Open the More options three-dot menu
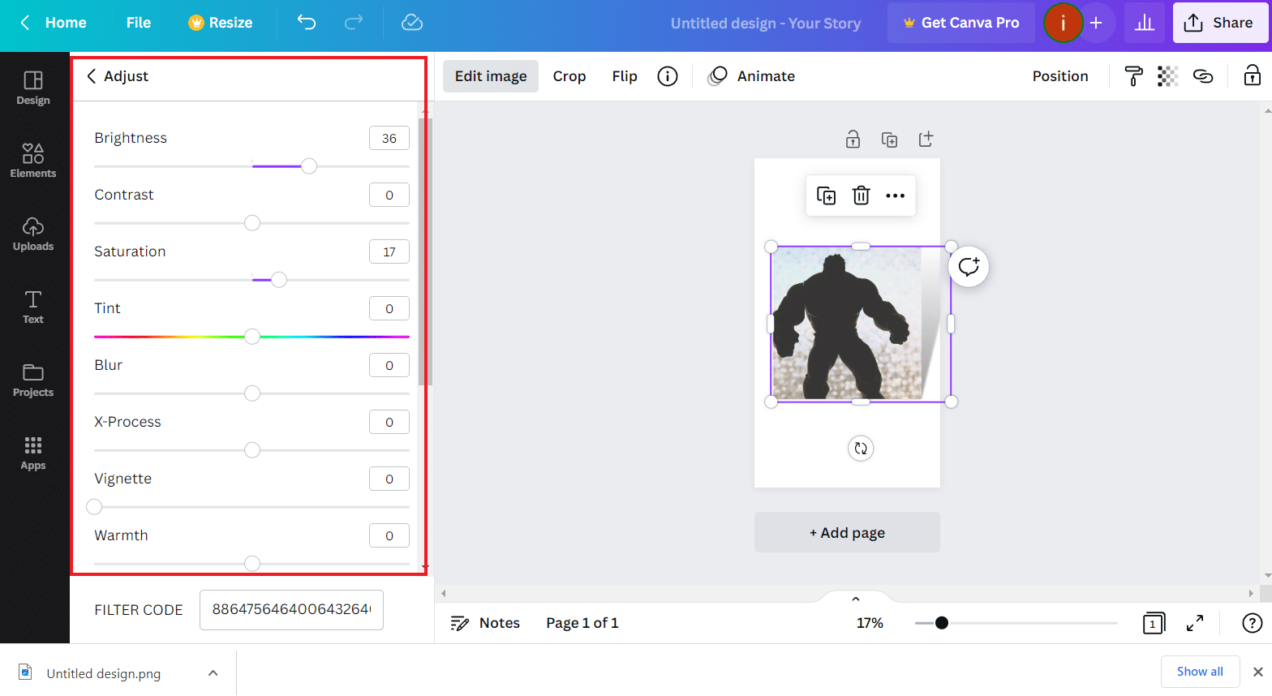The image size is (1272, 696). click(x=895, y=195)
